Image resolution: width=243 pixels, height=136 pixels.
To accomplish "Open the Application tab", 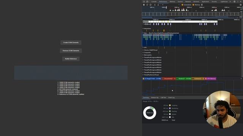I will pos(205,2).
